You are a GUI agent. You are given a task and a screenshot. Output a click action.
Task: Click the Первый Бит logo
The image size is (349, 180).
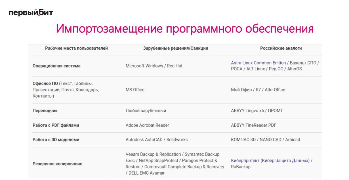pyautogui.click(x=31, y=12)
